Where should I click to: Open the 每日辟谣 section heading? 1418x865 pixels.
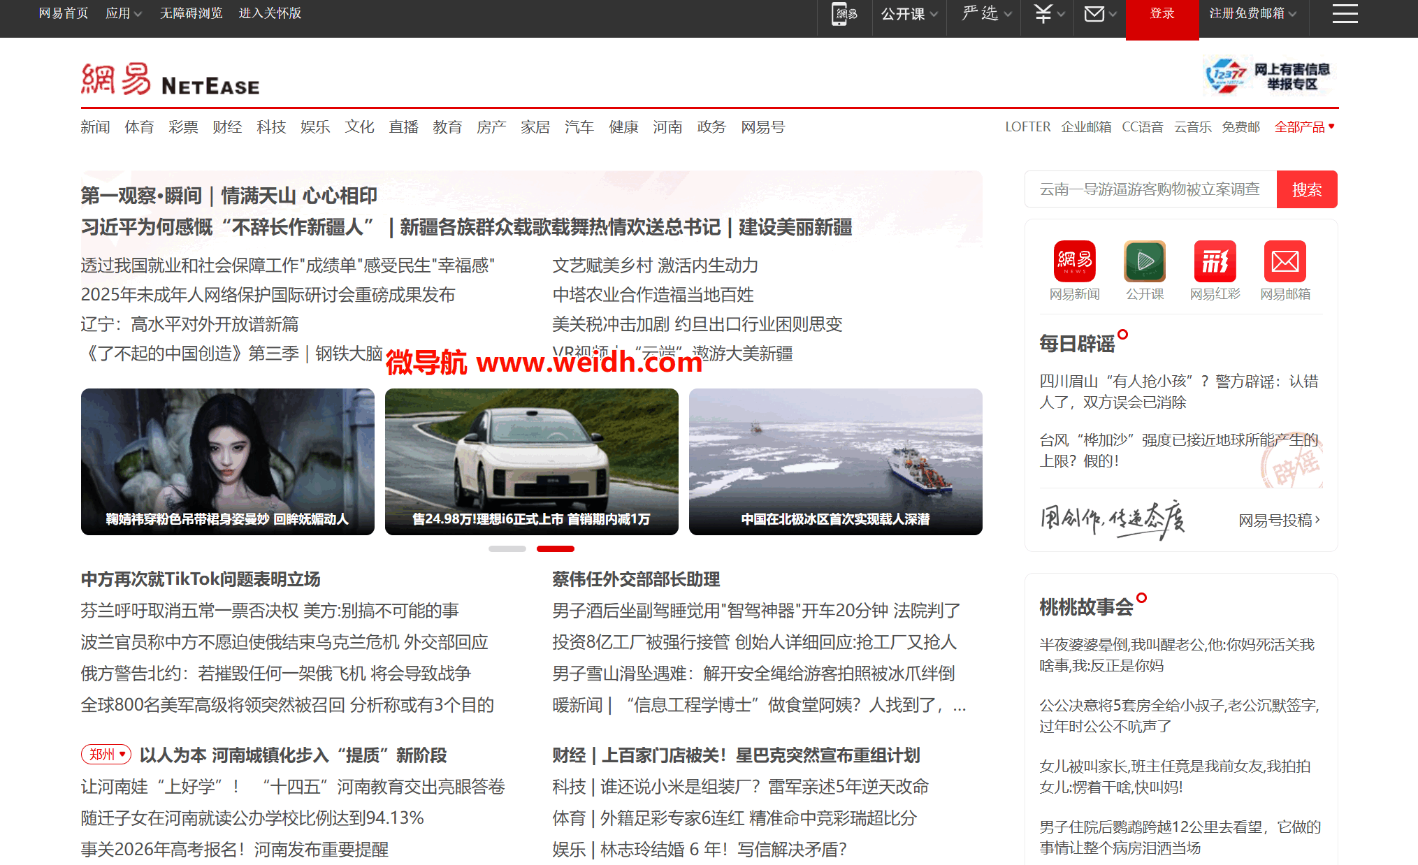tap(1077, 344)
